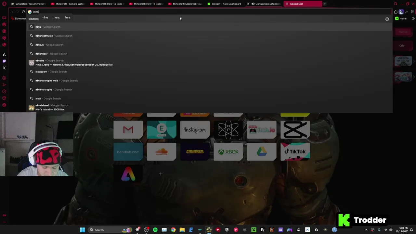Open the Gmail speed dial tile
416x234 pixels.
click(128, 130)
